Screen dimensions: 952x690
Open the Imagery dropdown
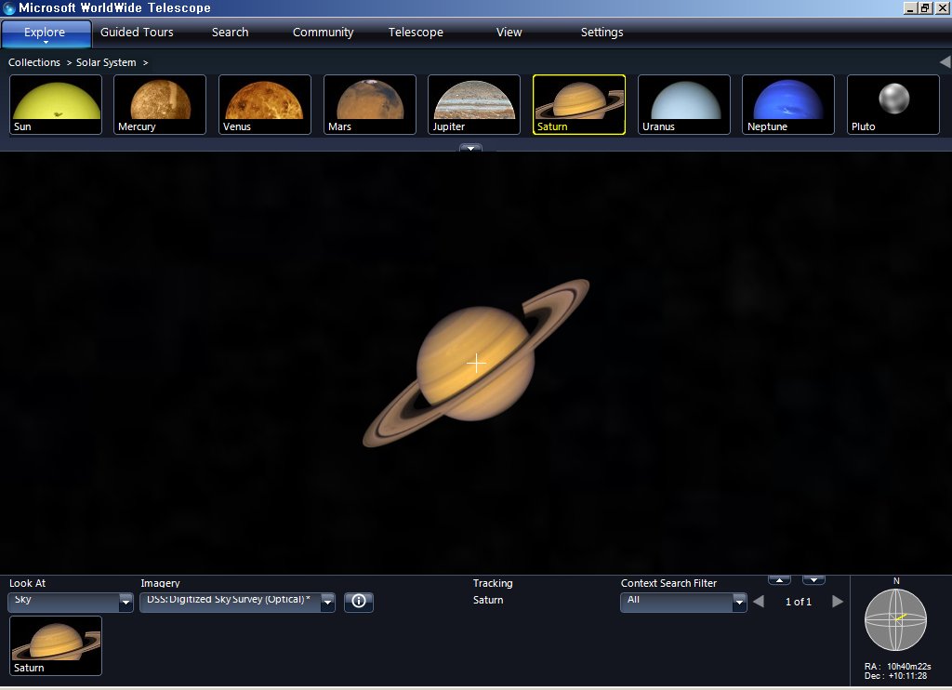237,602
